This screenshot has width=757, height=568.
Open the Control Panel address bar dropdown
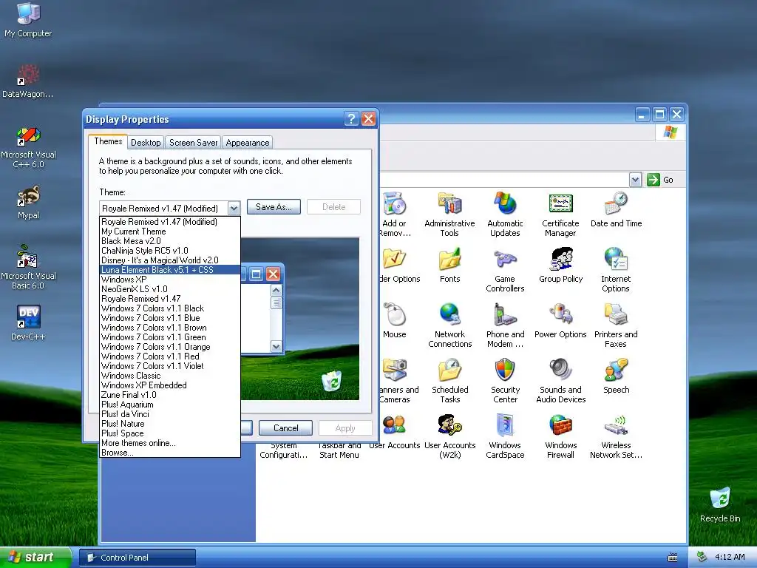tap(635, 180)
